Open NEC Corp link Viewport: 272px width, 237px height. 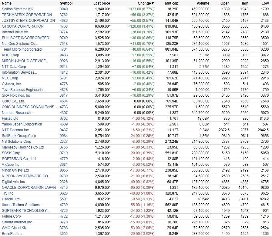point(10,78)
